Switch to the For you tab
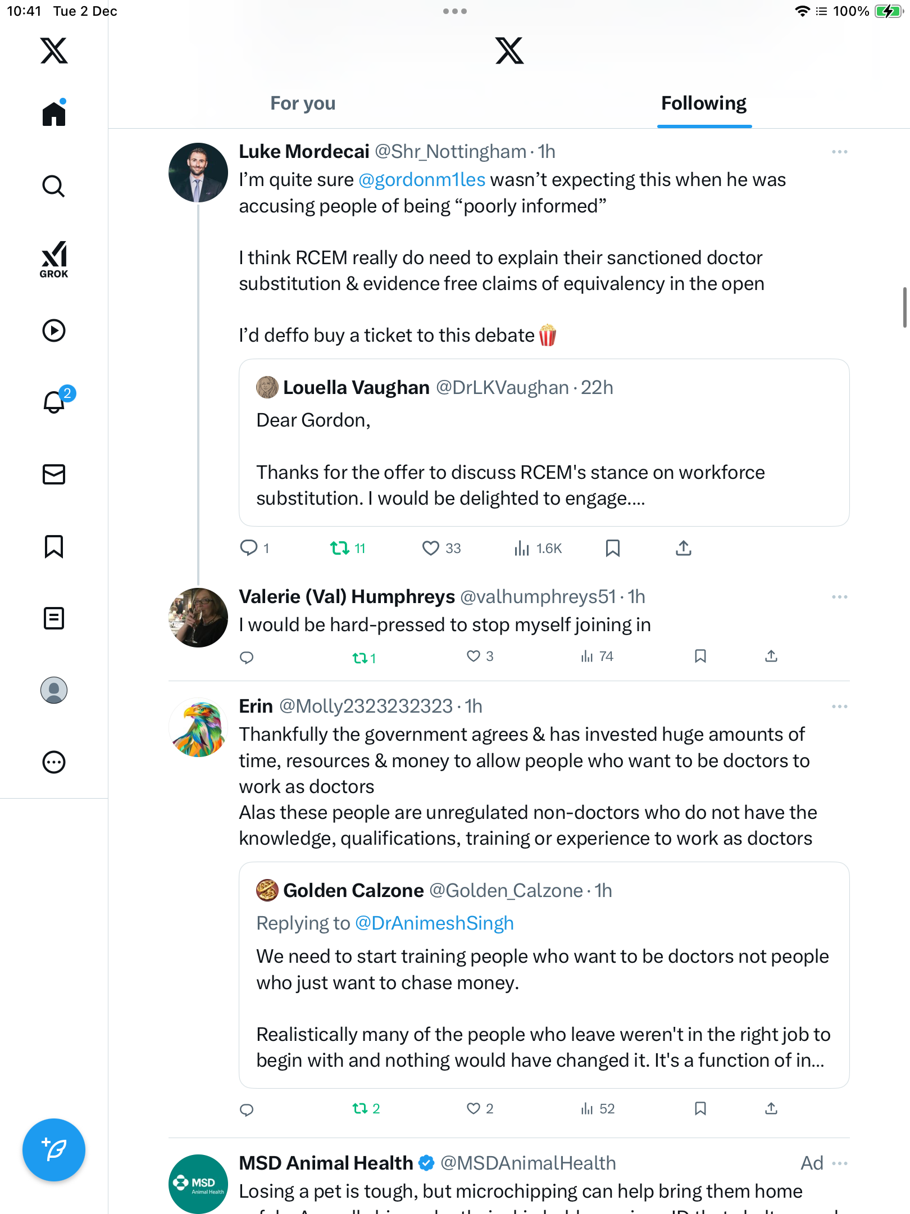Screen dimensions: 910x1214 pos(303,103)
